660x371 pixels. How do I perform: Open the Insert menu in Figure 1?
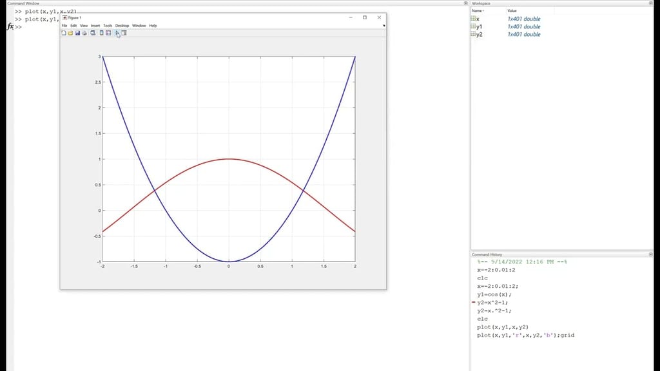pyautogui.click(x=95, y=26)
